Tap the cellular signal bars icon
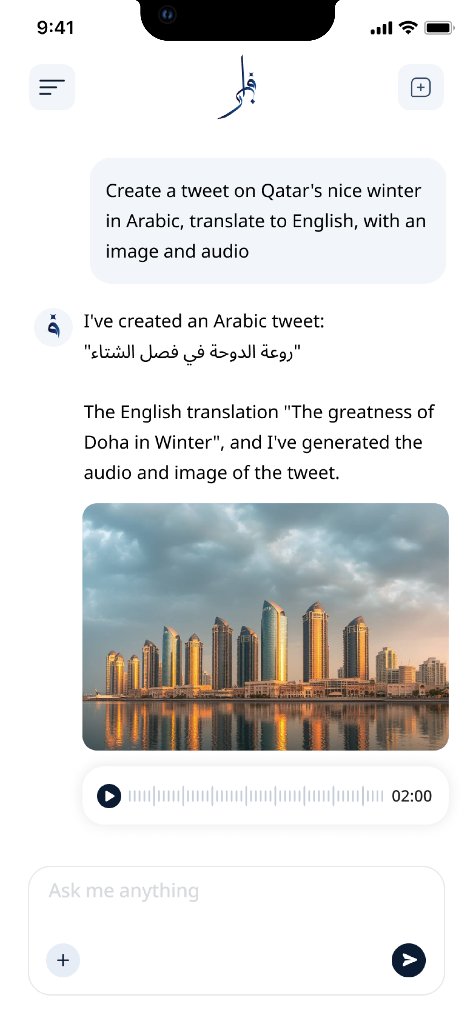Image resolution: width=473 pixels, height=1024 pixels. click(x=381, y=28)
